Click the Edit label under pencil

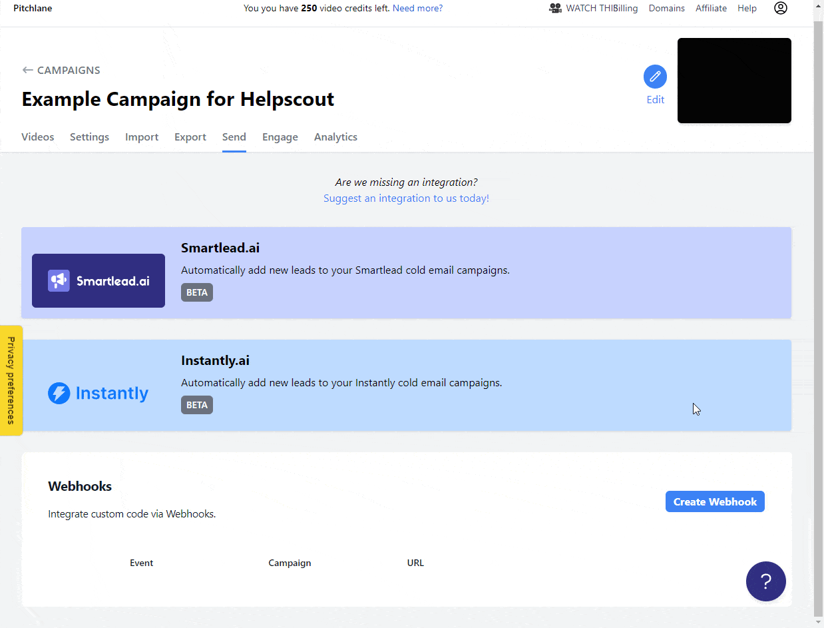(x=655, y=100)
